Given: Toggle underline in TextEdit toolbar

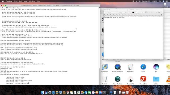Looking at the screenshot, I should tap(143, 12).
